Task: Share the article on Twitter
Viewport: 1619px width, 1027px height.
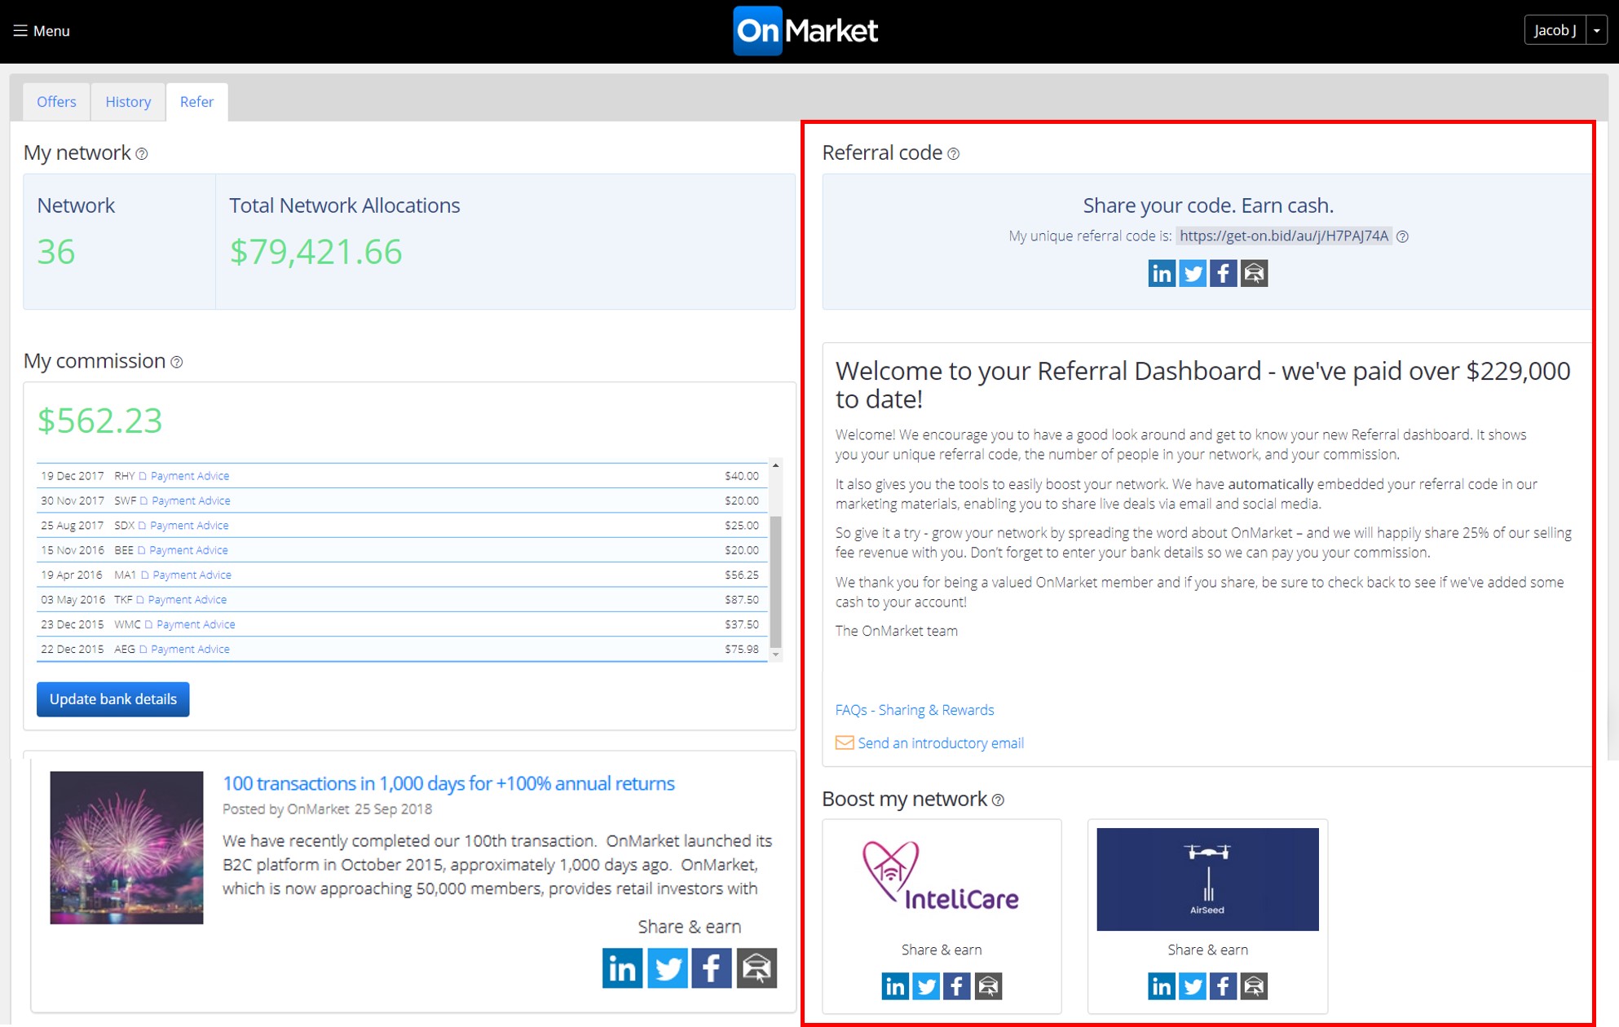Action: click(x=667, y=967)
